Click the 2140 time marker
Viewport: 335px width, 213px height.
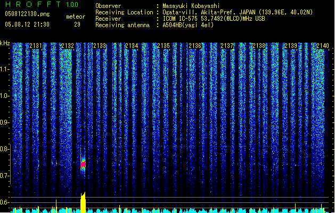click(x=323, y=46)
